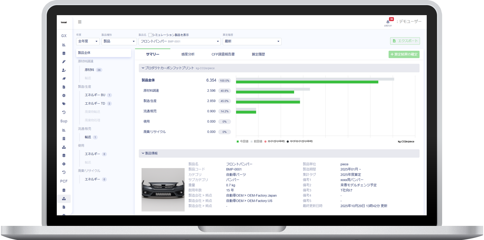
Task: Toggle the カテゴリ平均 legend entry
Action: pyautogui.click(x=274, y=141)
